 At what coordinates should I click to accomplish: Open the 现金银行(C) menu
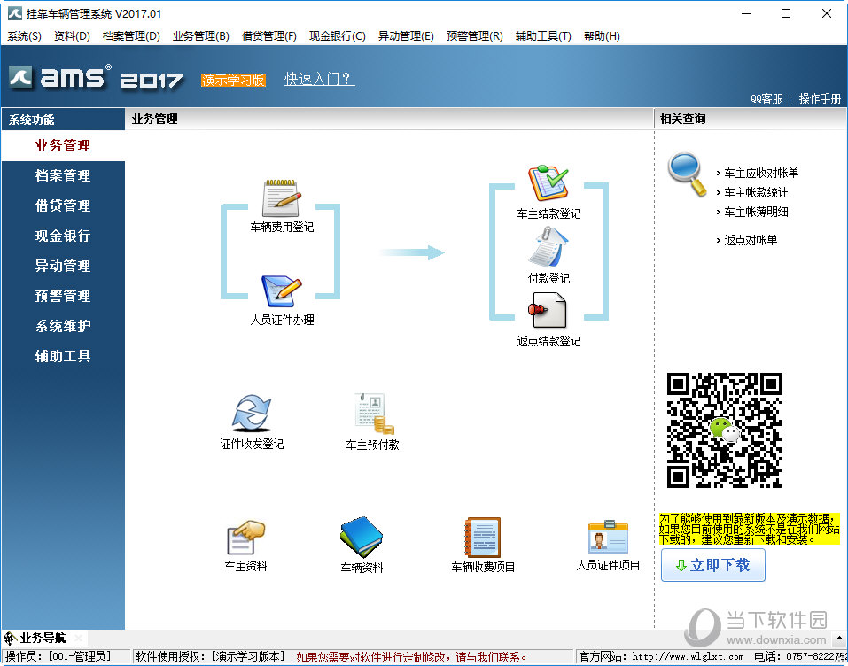coord(338,36)
